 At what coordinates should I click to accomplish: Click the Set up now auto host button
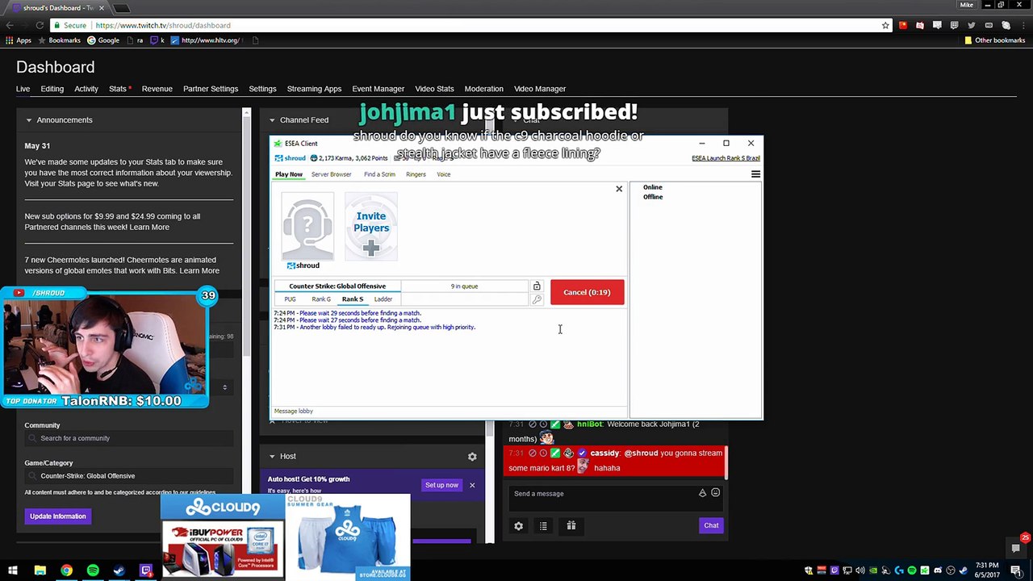coord(441,485)
